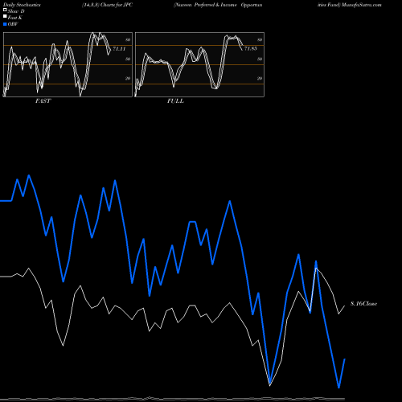The height and width of the screenshot is (402, 402).
Task: Click the blue OBV legend swatch
Action: pos(5,24)
